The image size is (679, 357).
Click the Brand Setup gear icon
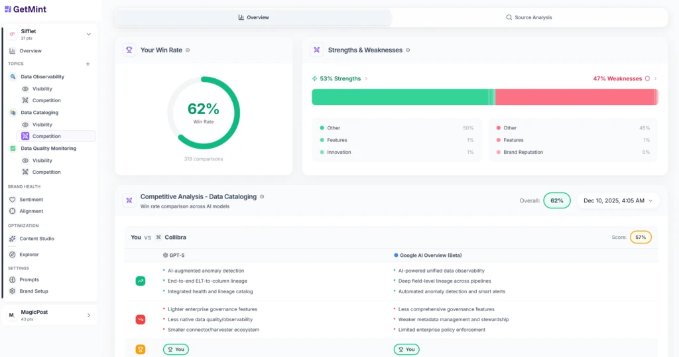click(x=12, y=291)
